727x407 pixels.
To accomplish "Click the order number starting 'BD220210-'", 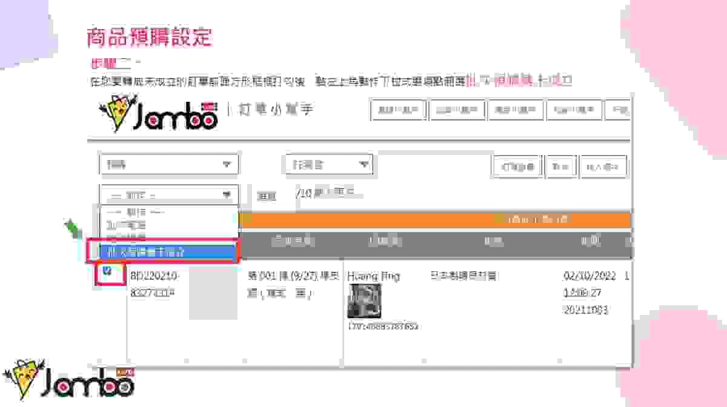I will tap(154, 276).
